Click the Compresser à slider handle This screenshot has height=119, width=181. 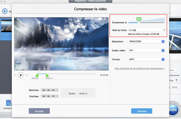tap(139, 22)
